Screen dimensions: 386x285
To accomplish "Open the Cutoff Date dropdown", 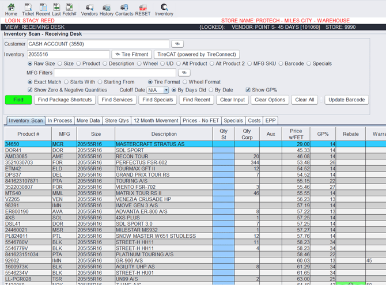I will point(157,90).
